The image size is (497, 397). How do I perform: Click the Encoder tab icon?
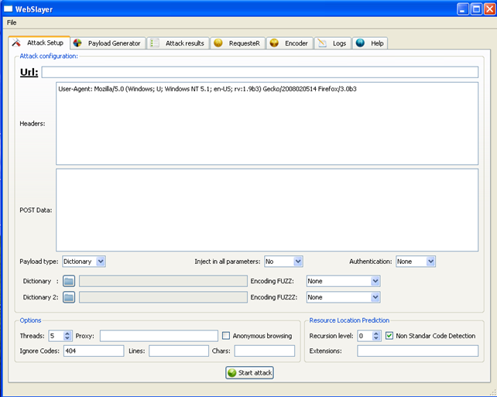pos(274,43)
